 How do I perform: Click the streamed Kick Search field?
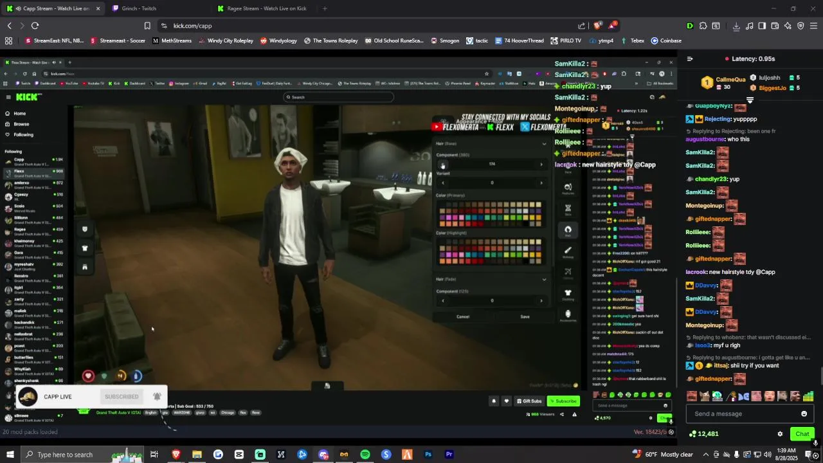point(338,97)
